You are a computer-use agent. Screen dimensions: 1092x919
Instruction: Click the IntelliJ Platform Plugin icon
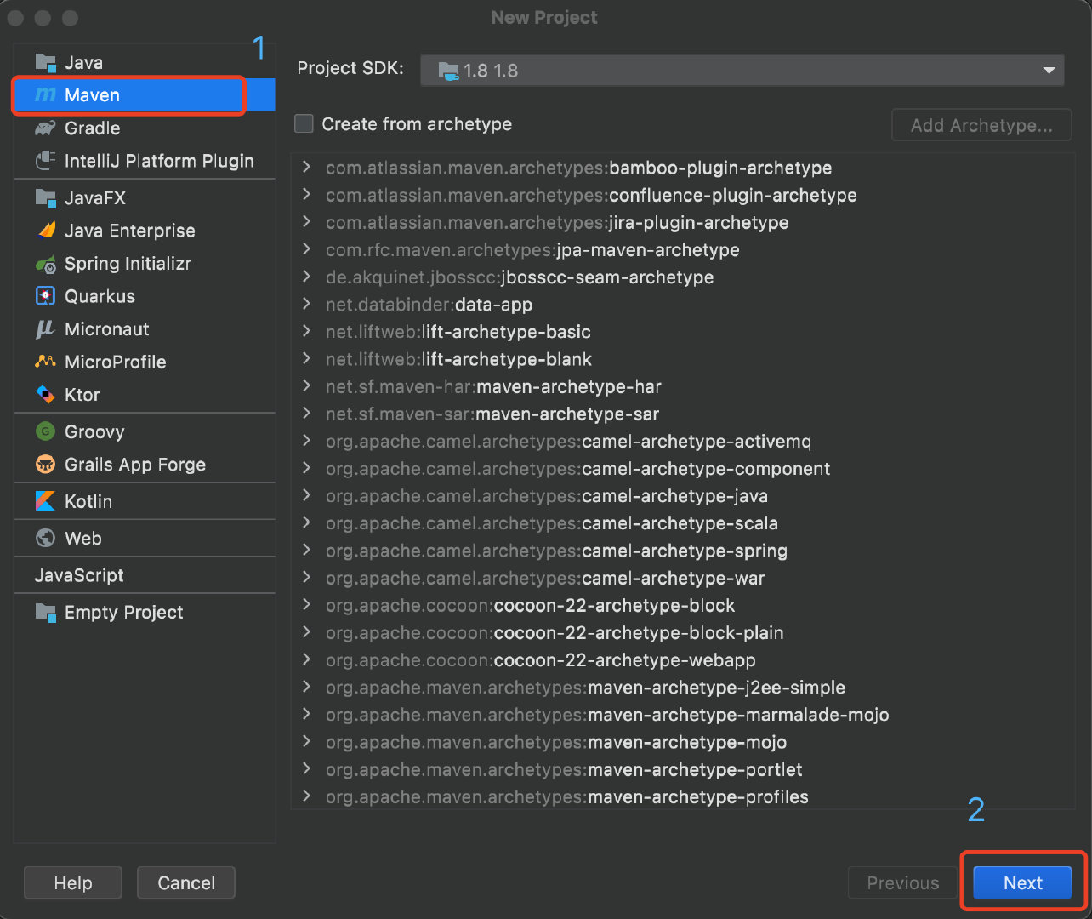click(45, 161)
